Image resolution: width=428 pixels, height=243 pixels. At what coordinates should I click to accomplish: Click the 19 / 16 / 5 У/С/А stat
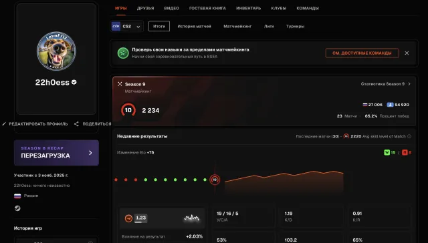pos(227,216)
